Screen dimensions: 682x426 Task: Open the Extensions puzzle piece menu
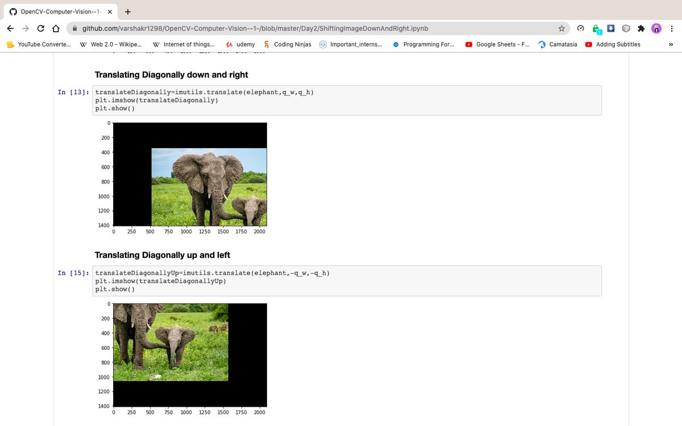pos(642,28)
